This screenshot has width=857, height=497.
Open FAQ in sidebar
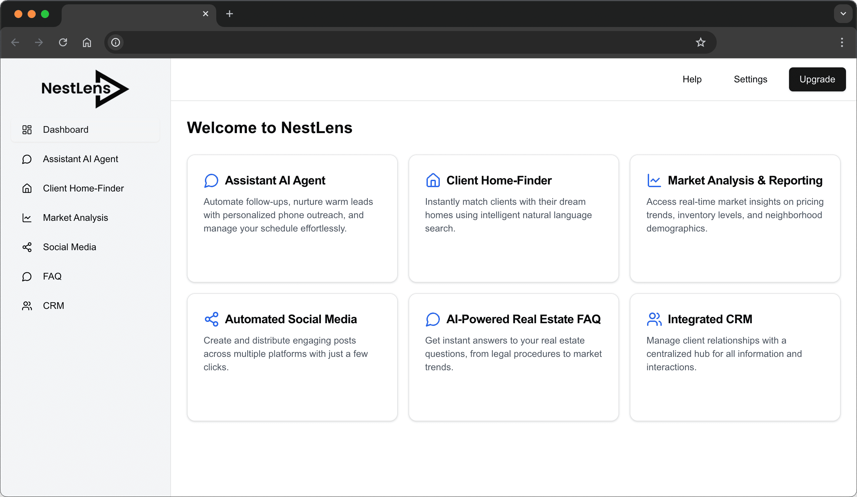click(85, 277)
